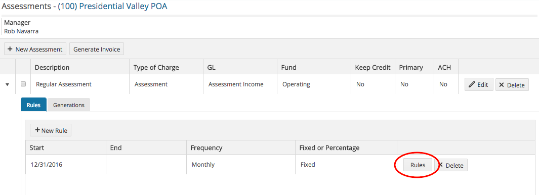This screenshot has height=195, width=539.
Task: Click the plus icon on New Rule
Action: [37, 130]
